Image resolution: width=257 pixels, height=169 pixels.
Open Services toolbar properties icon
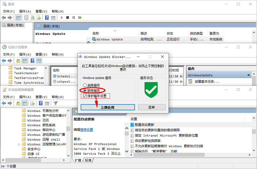(x=26, y=18)
